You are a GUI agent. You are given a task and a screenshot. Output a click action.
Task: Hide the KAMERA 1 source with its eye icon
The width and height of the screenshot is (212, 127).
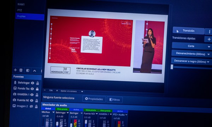(x=32, y=95)
